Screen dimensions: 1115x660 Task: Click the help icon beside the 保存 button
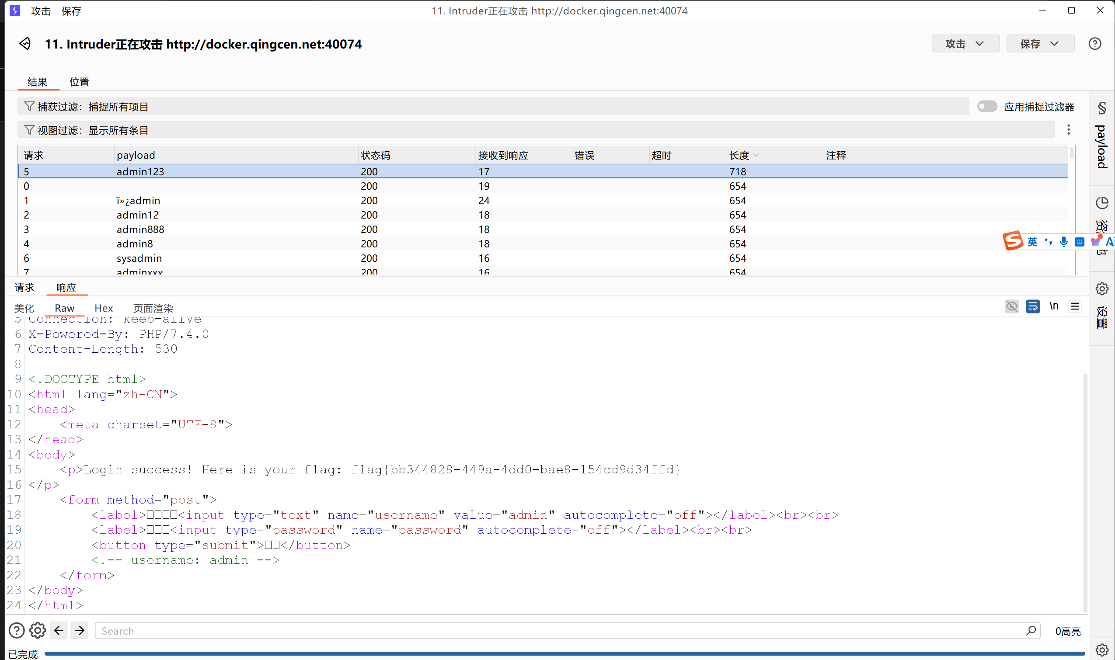[x=1094, y=44]
